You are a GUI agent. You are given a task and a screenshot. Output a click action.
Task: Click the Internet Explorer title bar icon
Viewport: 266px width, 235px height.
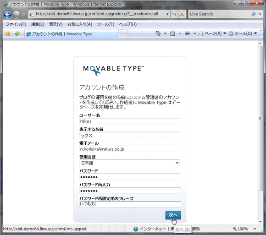pos(5,4)
